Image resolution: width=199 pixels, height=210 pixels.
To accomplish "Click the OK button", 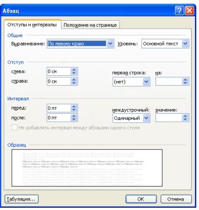I will tap(141, 199).
